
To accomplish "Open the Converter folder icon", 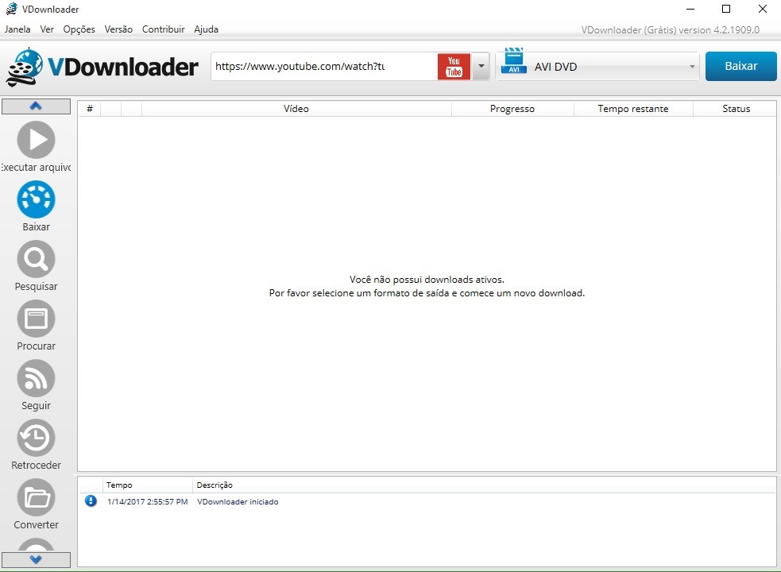I will (36, 497).
